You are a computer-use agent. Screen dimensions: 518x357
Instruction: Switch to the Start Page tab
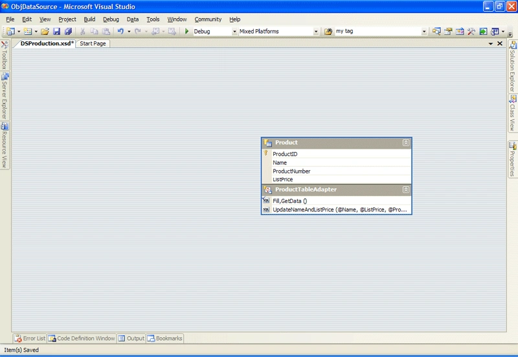[93, 43]
